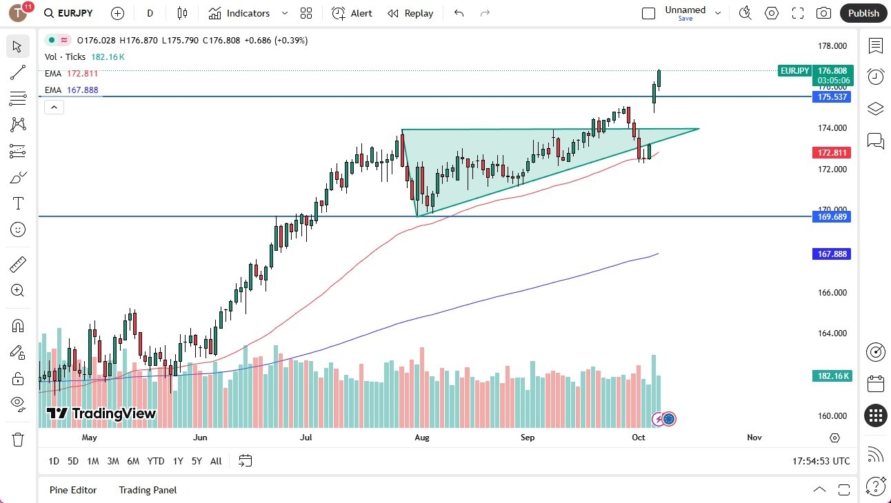Screen dimensions: 891x503
Task: Select the Text annotation tool
Action: [x=17, y=203]
